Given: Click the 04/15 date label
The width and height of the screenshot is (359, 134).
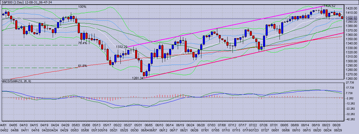Looking at the screenshot, I should point(34,125).
